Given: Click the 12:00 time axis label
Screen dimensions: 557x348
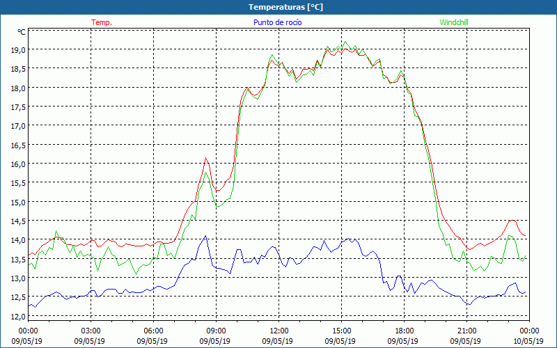Looking at the screenshot, I should point(279,331).
